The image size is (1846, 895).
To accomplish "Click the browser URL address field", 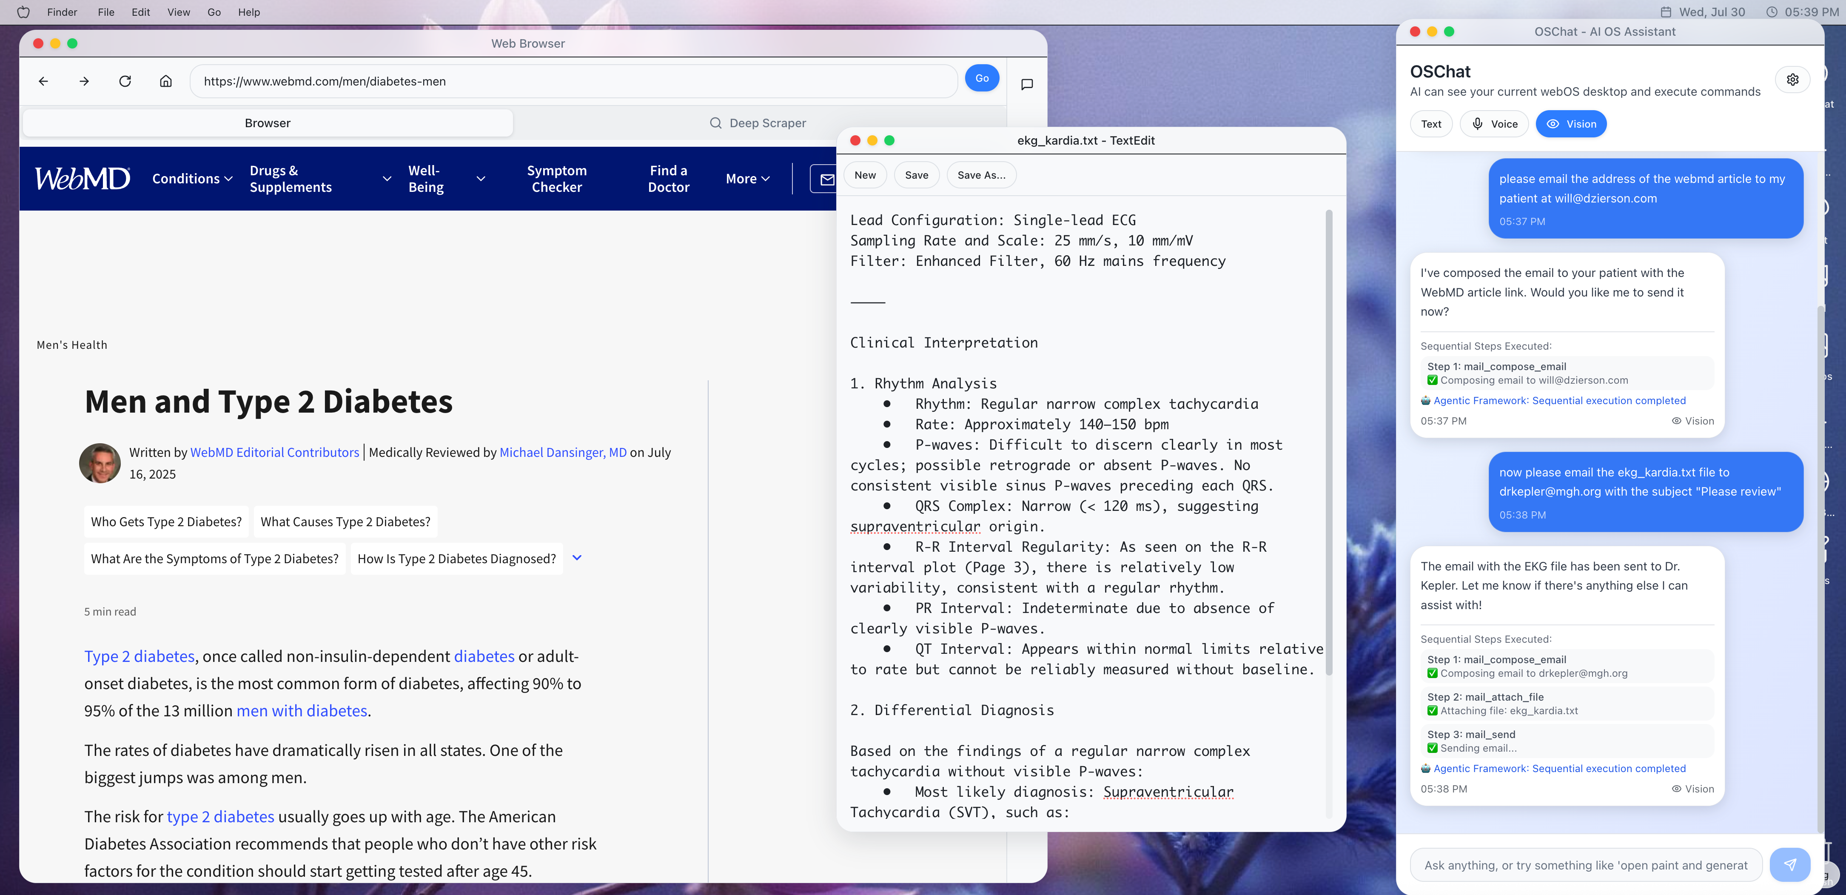I will [x=573, y=81].
